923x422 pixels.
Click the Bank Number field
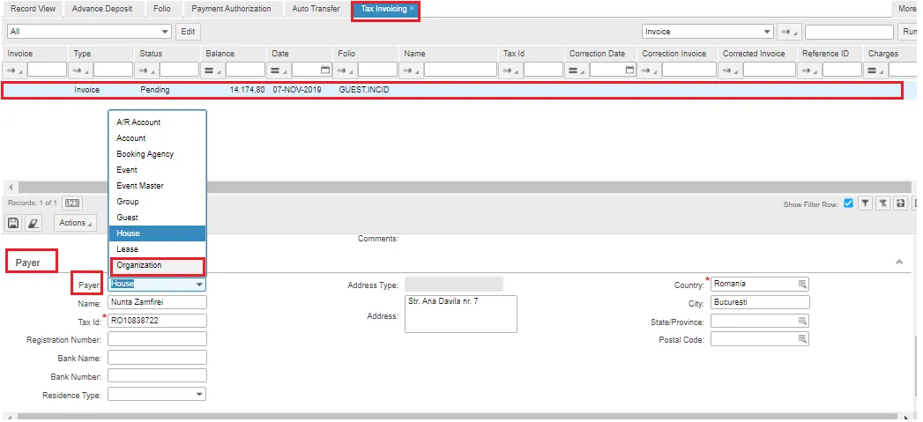point(157,375)
